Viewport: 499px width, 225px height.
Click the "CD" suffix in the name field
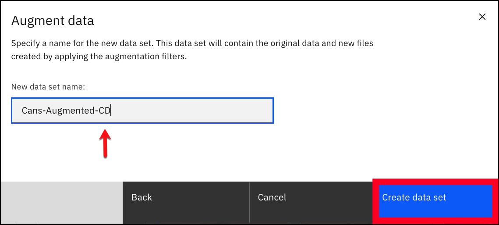[x=104, y=111]
